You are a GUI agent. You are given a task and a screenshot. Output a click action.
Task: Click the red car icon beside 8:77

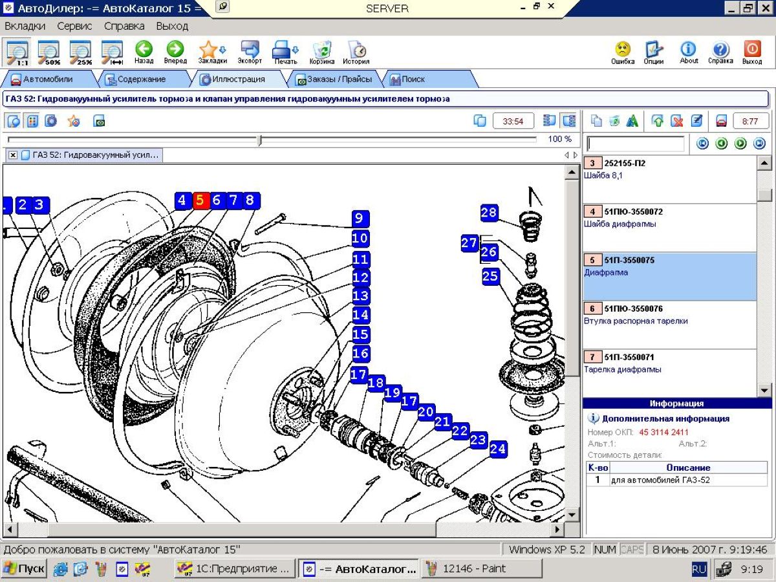[722, 121]
